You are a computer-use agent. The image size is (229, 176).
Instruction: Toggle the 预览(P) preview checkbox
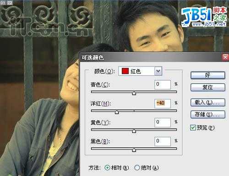[193, 127]
